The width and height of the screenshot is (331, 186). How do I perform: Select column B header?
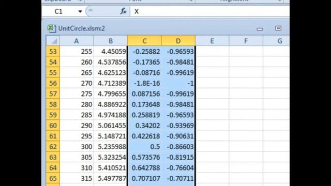tap(110, 41)
